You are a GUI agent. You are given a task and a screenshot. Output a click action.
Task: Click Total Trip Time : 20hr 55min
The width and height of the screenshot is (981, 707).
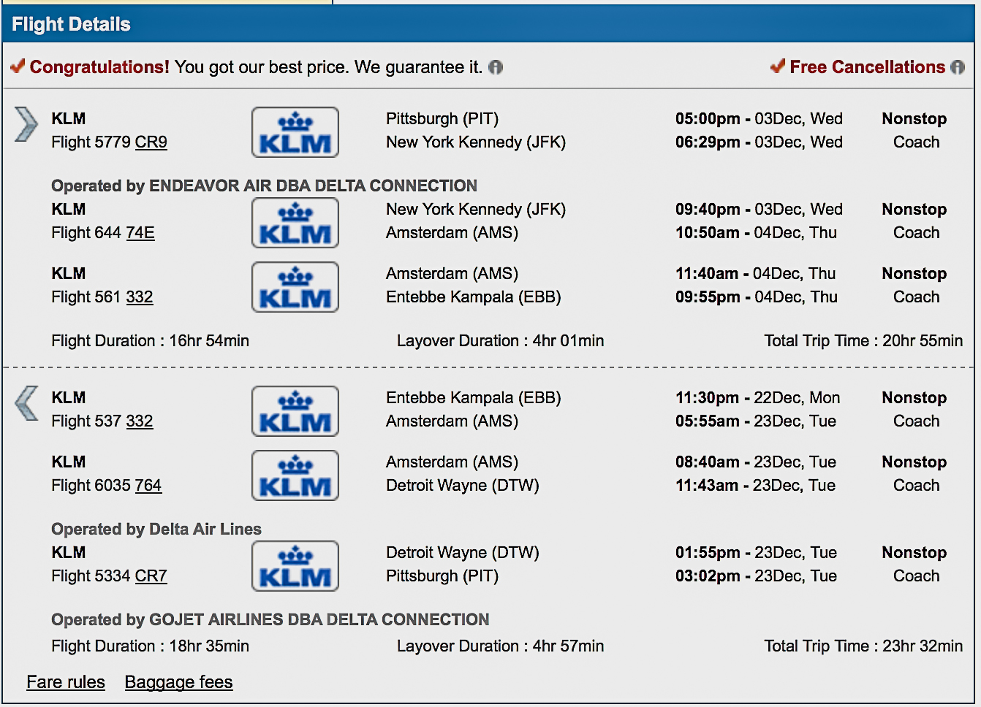click(x=863, y=341)
